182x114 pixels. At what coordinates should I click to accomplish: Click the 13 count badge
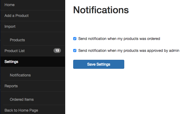tap(57, 51)
